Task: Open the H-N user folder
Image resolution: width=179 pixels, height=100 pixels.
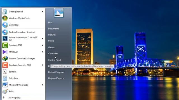Action: click(x=50, y=22)
